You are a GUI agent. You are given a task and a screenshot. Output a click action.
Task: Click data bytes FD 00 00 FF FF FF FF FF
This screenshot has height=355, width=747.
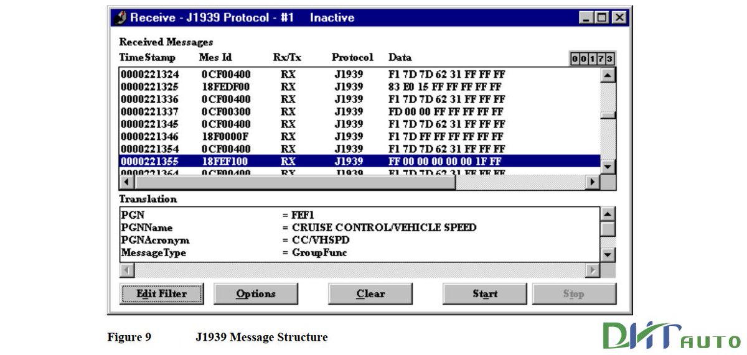pyautogui.click(x=445, y=112)
